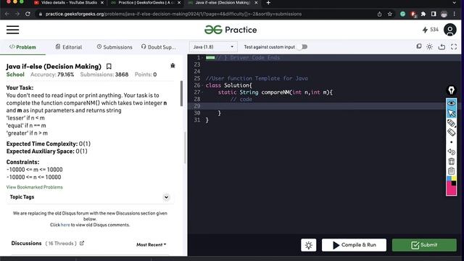Click the annotation clipboard icon
Viewport: 464px width, 261px height.
[x=451, y=171]
